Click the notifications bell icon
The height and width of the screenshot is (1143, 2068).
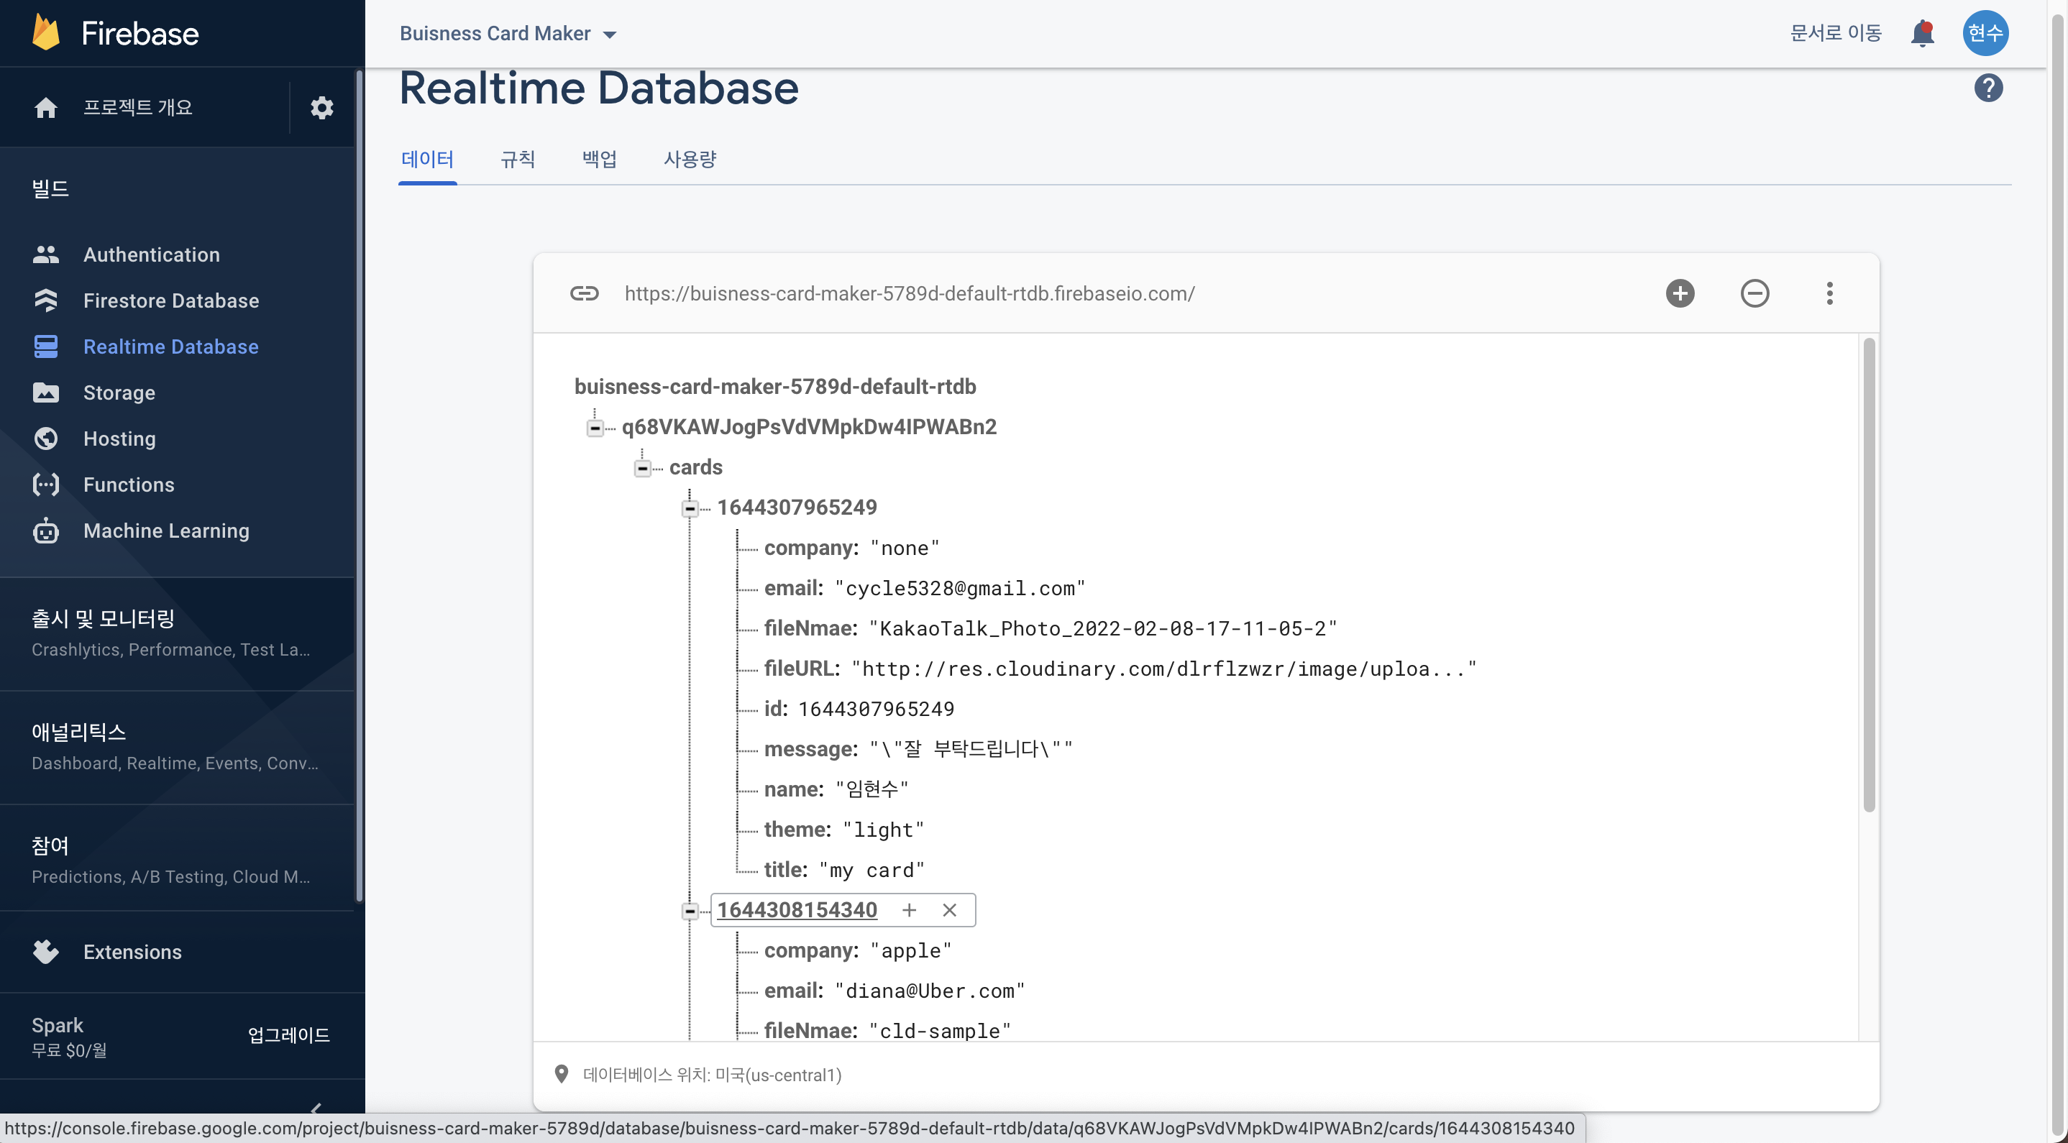pos(1922,34)
